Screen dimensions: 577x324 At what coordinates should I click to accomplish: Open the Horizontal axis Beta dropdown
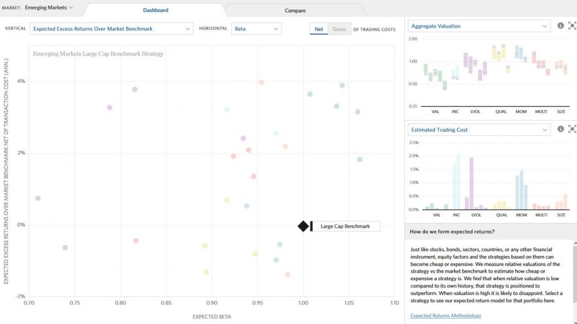tap(256, 28)
